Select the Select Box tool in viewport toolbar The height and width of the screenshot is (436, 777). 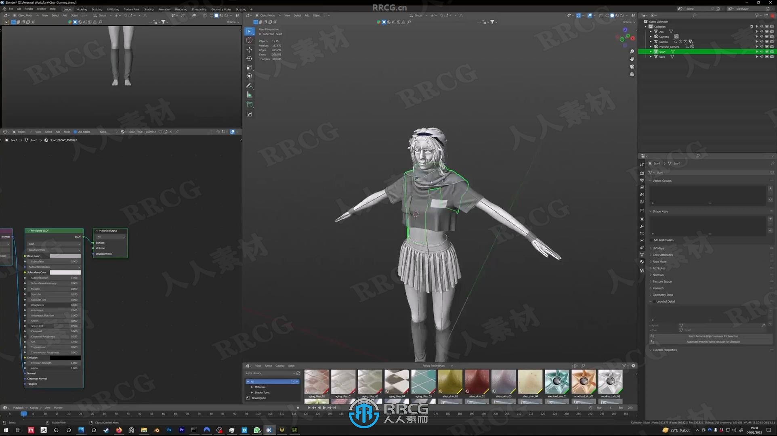250,31
